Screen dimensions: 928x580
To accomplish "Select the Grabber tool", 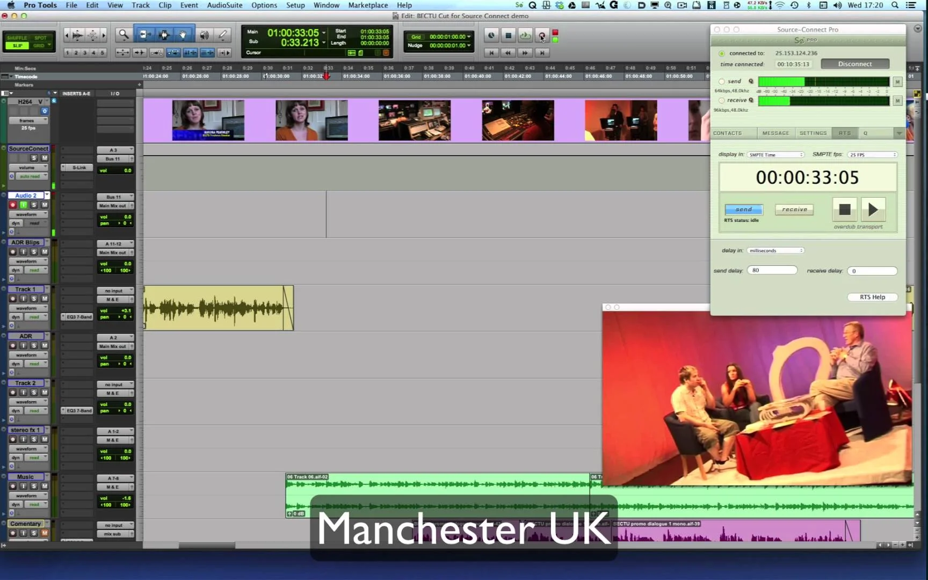I will click(x=183, y=34).
